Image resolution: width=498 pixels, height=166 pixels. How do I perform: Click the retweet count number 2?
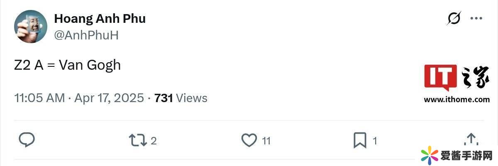click(x=154, y=141)
